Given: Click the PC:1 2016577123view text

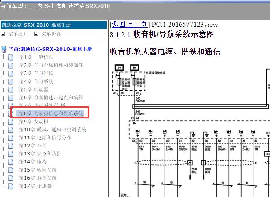Looking at the screenshot, I should pyautogui.click(x=185, y=25).
